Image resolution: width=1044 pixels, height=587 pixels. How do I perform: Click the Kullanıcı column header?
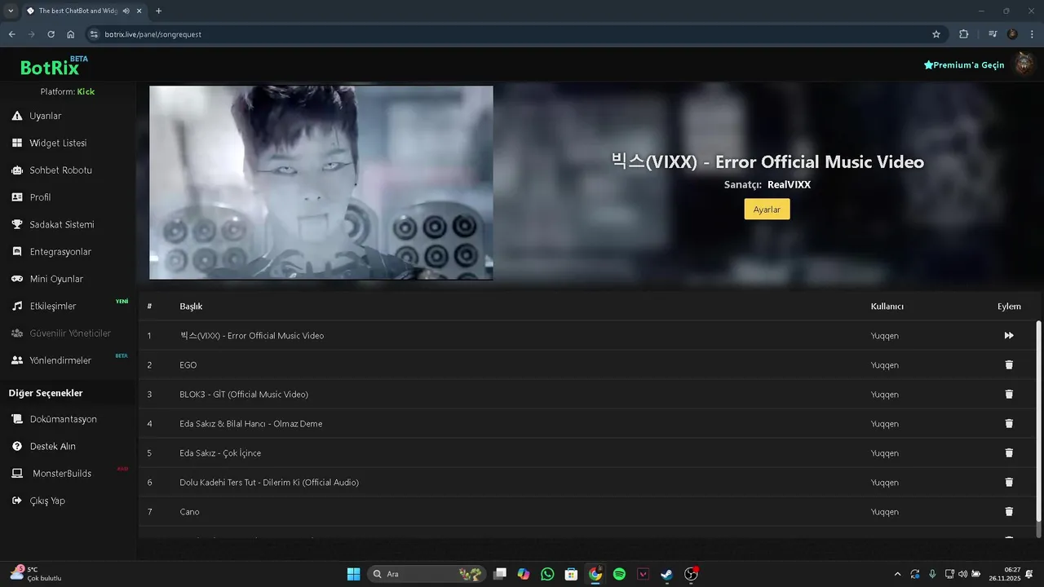tap(887, 307)
